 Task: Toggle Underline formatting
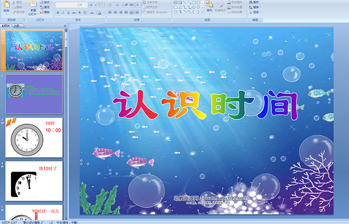pyautogui.click(x=68, y=12)
